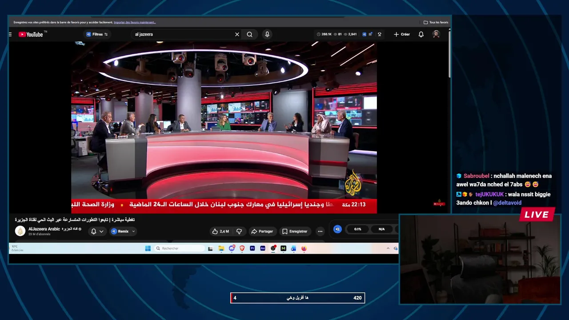This screenshot has height=320, width=569.
Task: Click the red LIVE badge
Action: pos(537,215)
